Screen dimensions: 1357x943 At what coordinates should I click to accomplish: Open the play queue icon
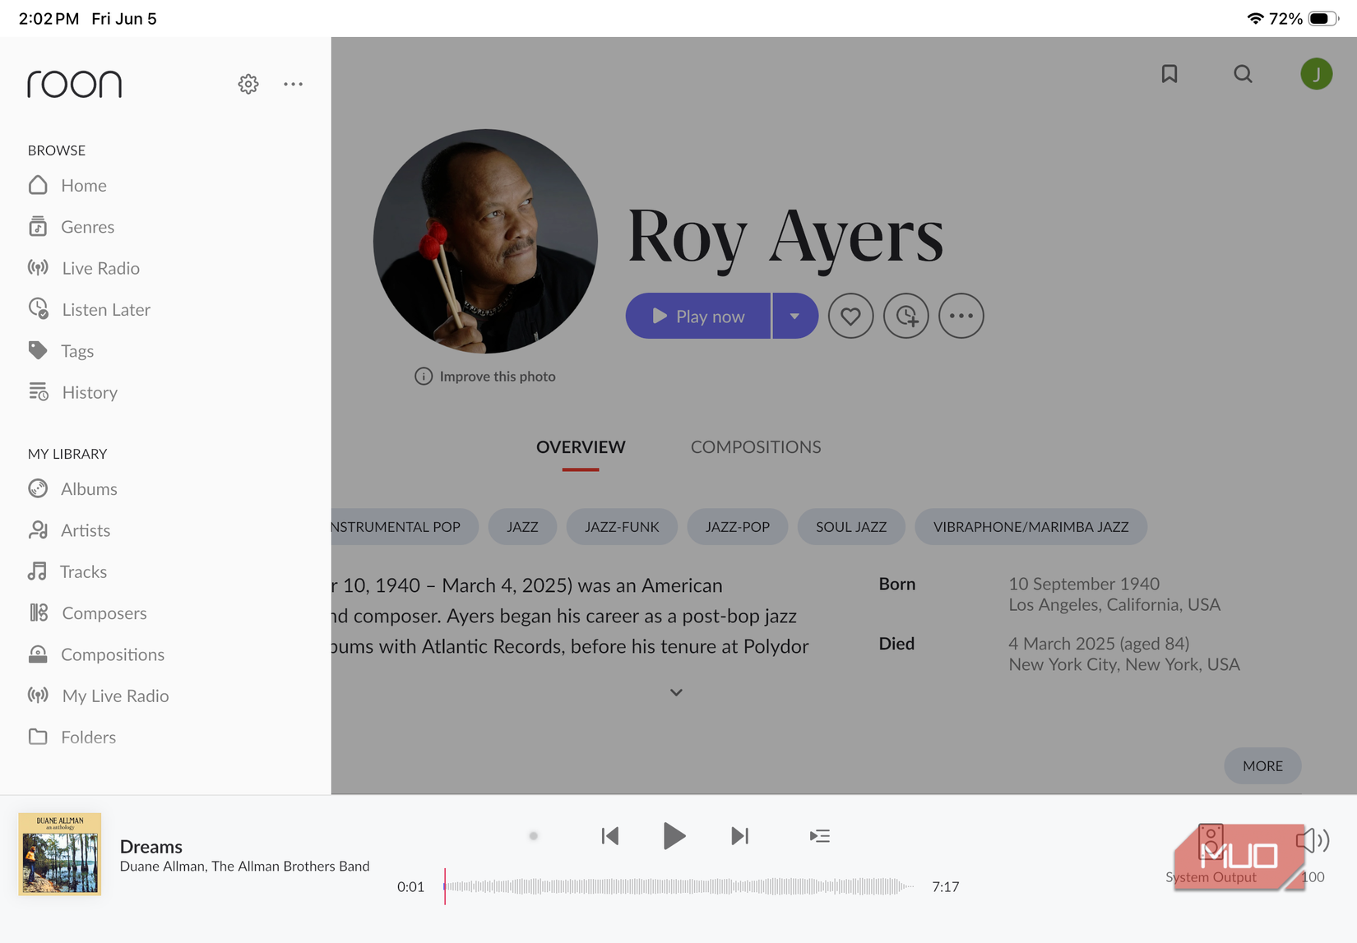click(820, 836)
